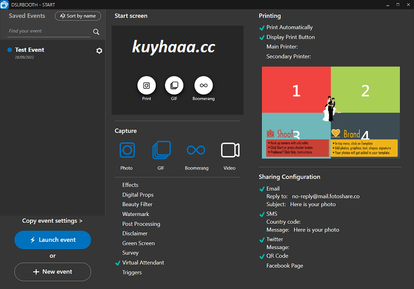
Task: Toggle the Email sharing checkmark
Action: tap(262, 189)
